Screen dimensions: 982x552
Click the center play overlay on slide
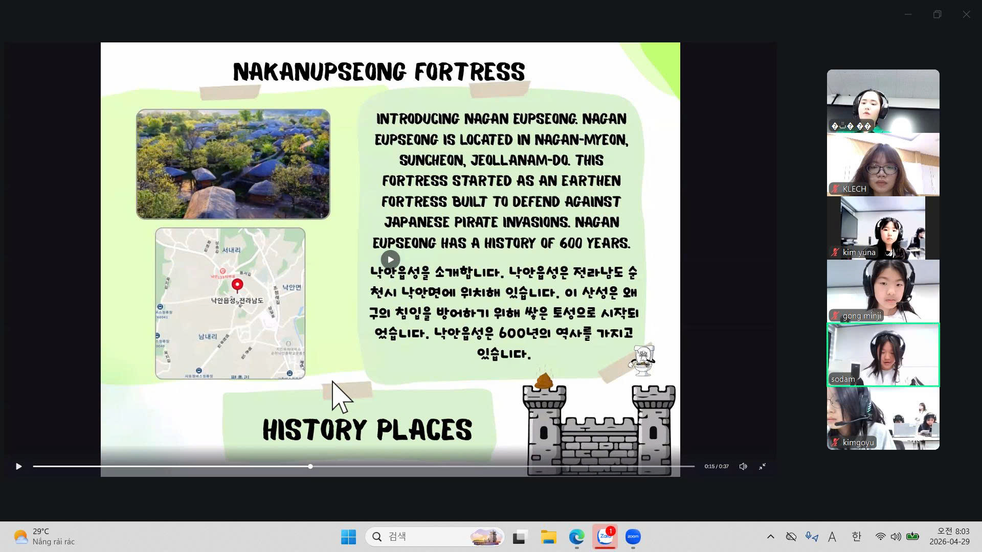coord(390,260)
